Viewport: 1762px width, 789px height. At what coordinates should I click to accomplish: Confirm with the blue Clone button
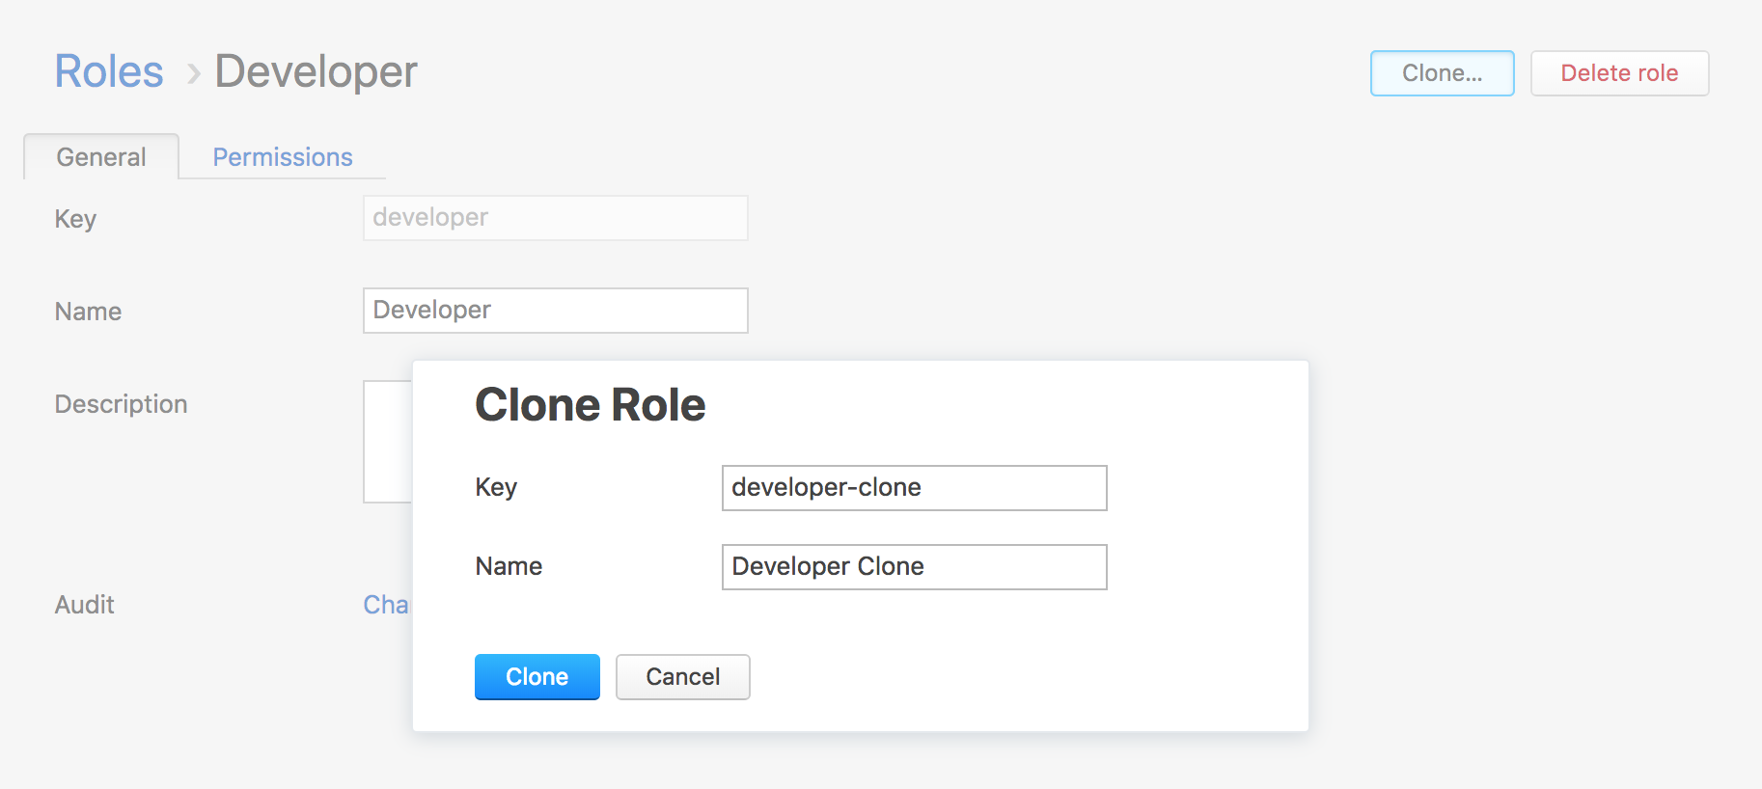(537, 677)
